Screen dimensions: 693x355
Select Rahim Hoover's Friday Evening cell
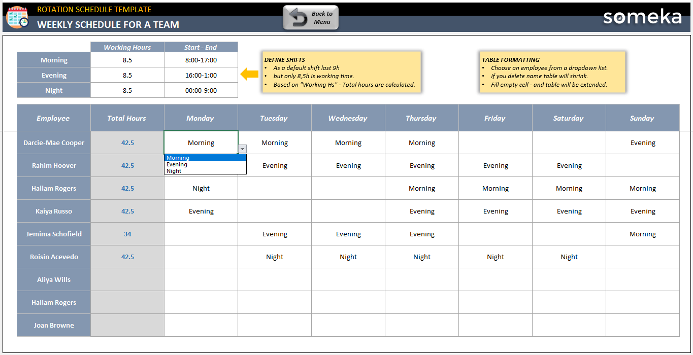(x=496, y=165)
